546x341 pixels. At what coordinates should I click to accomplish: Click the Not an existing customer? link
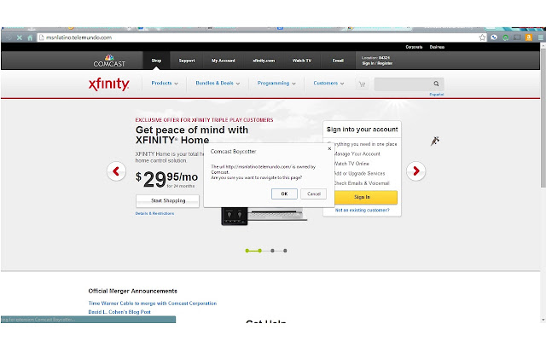pyautogui.click(x=362, y=211)
